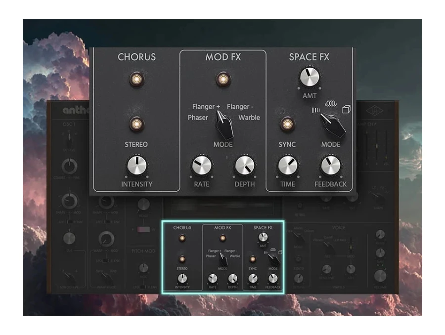
Task: Click the TUNE knob
Action: pyautogui.click(x=380, y=252)
